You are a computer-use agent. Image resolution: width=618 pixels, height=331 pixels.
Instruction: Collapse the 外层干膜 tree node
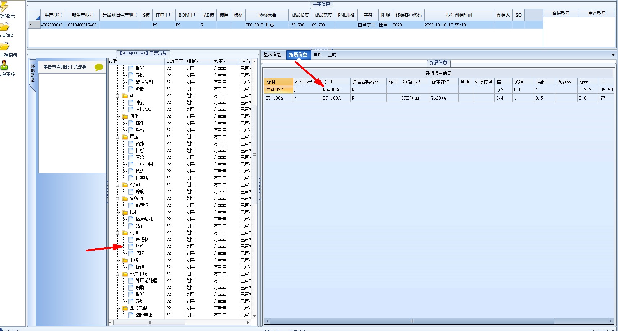[x=118, y=274]
